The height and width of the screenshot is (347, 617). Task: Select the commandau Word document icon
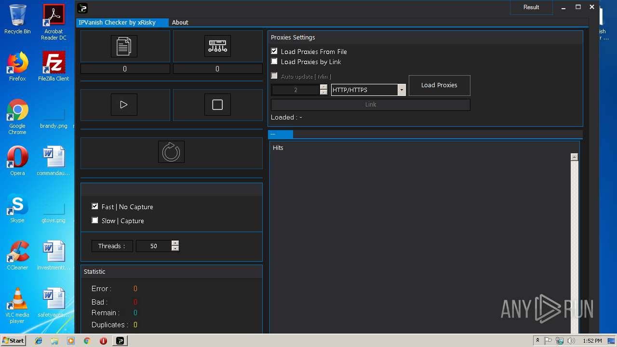tap(54, 160)
